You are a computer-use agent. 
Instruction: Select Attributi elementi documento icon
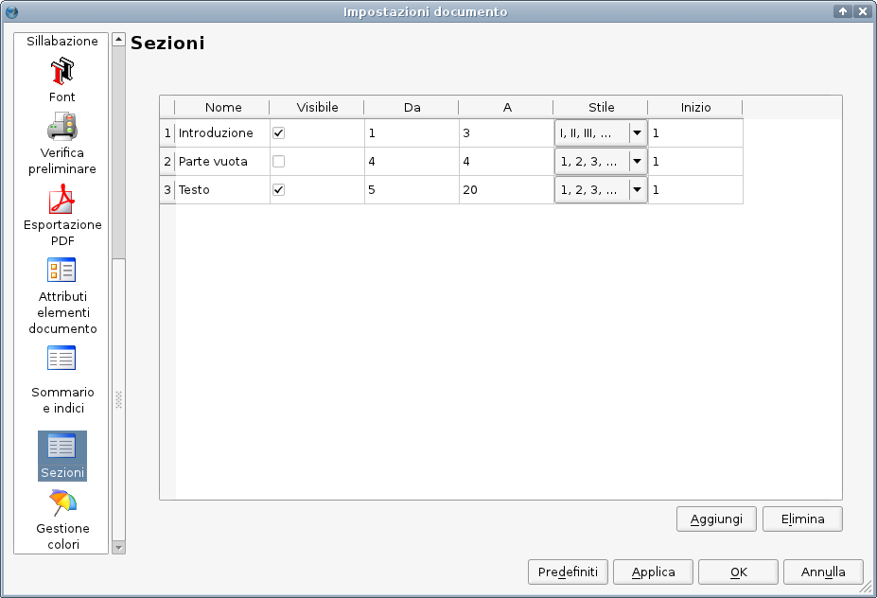62,271
